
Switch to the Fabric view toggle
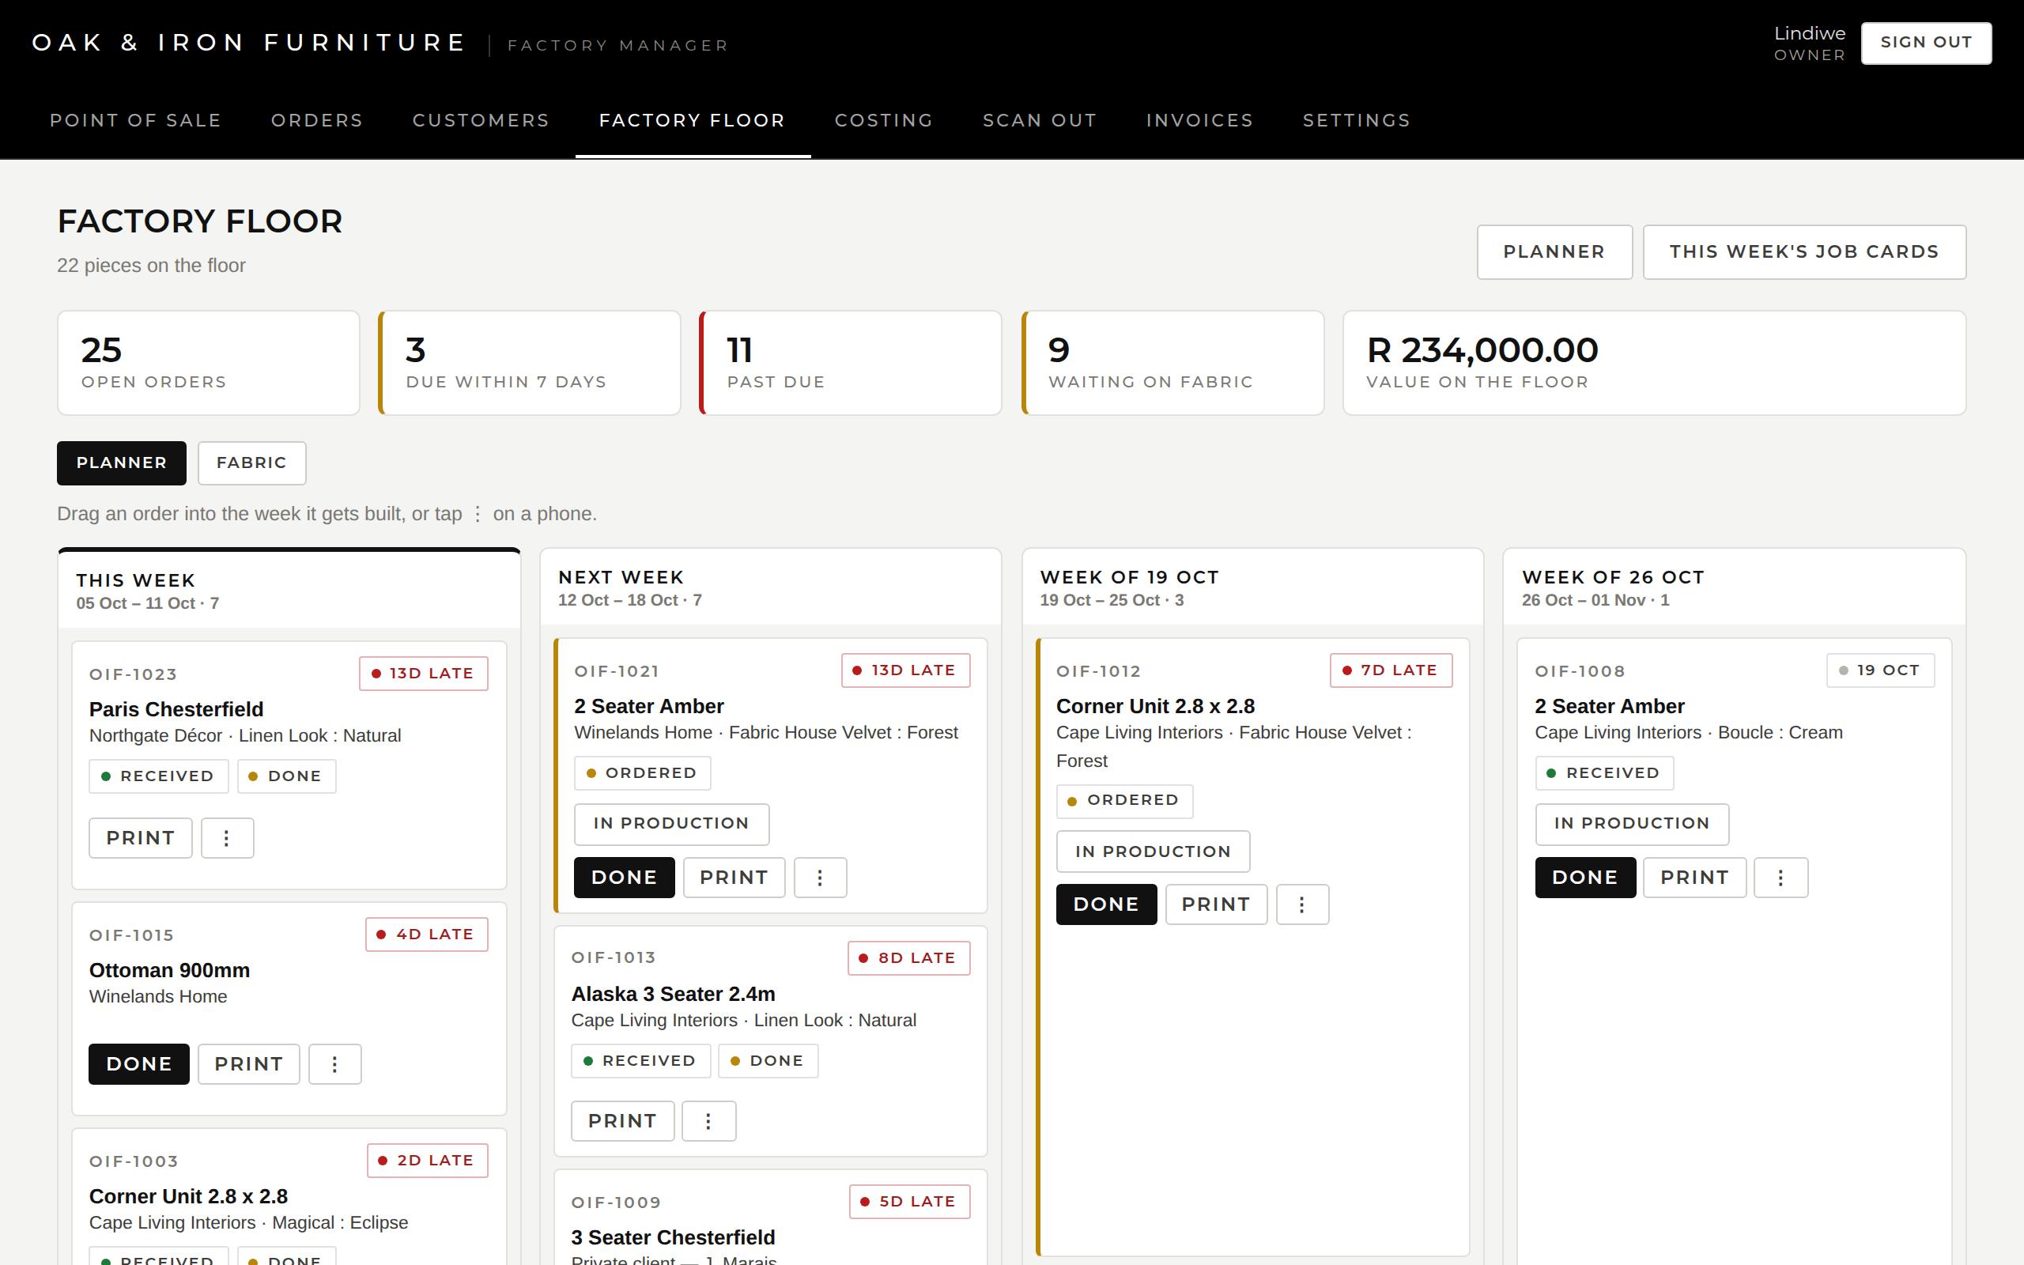[x=251, y=463]
